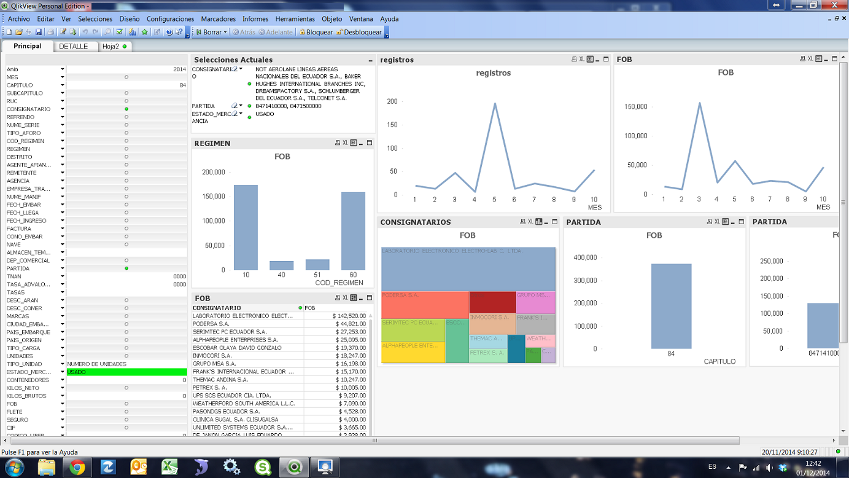Minimize the Selecciones Actuales box
This screenshot has height=478, width=849.
tap(370, 60)
